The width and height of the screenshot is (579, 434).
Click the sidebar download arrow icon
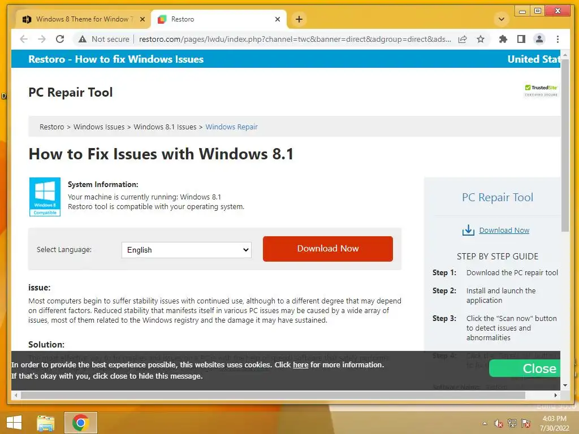coord(468,231)
